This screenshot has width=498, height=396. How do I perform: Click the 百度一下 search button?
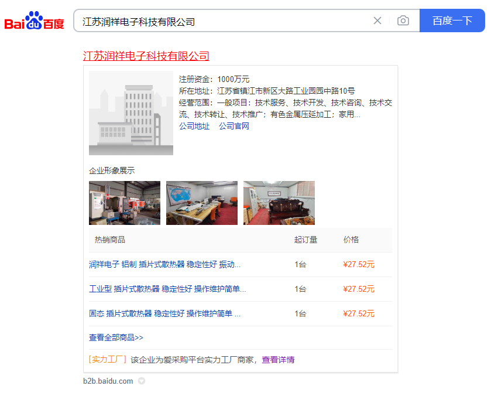tap(452, 21)
